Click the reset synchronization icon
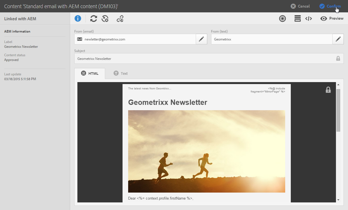The width and height of the screenshot is (348, 210). pyautogui.click(x=105, y=19)
